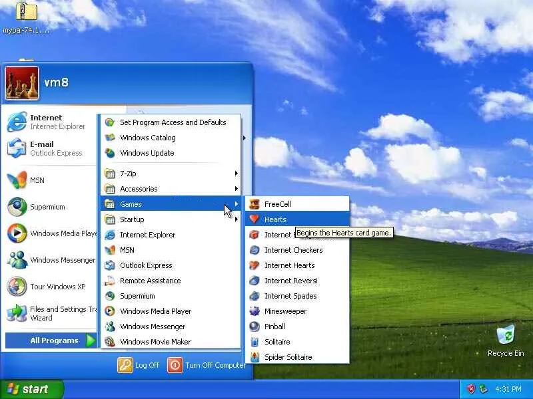Click the Tour Windows XP icon

coord(17,287)
